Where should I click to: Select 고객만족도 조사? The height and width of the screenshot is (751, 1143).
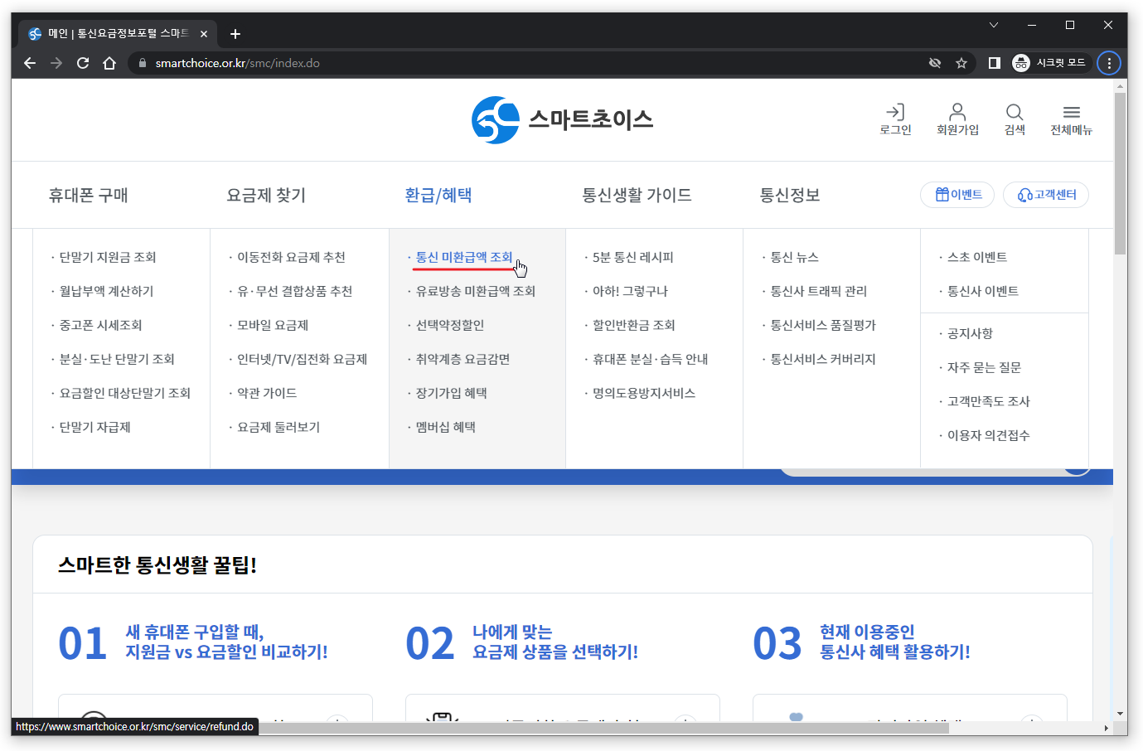click(x=989, y=401)
